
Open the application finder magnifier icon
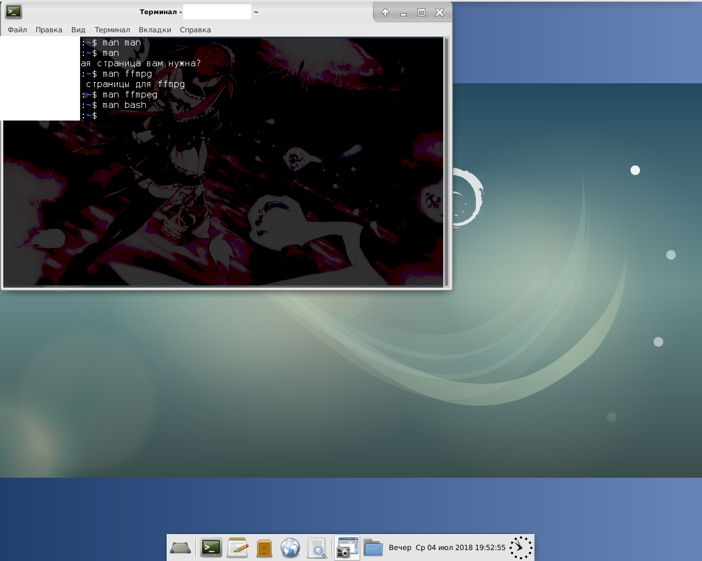[317, 548]
